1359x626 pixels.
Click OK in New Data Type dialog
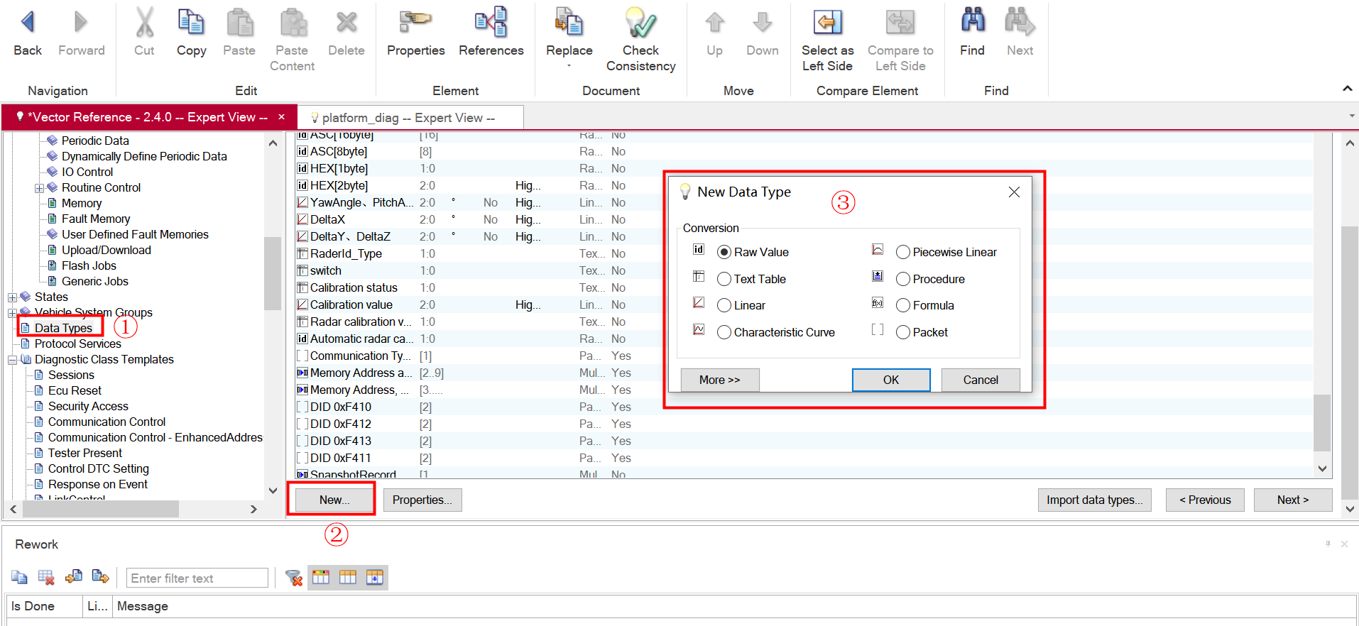coord(891,380)
